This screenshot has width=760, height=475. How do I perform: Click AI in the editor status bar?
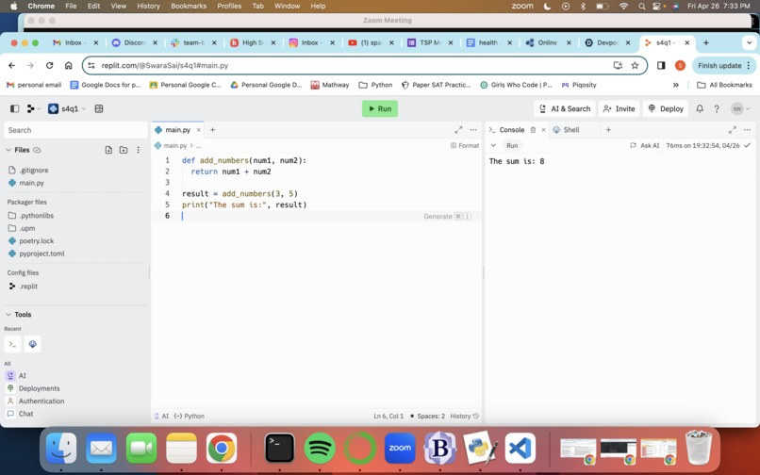point(161,416)
